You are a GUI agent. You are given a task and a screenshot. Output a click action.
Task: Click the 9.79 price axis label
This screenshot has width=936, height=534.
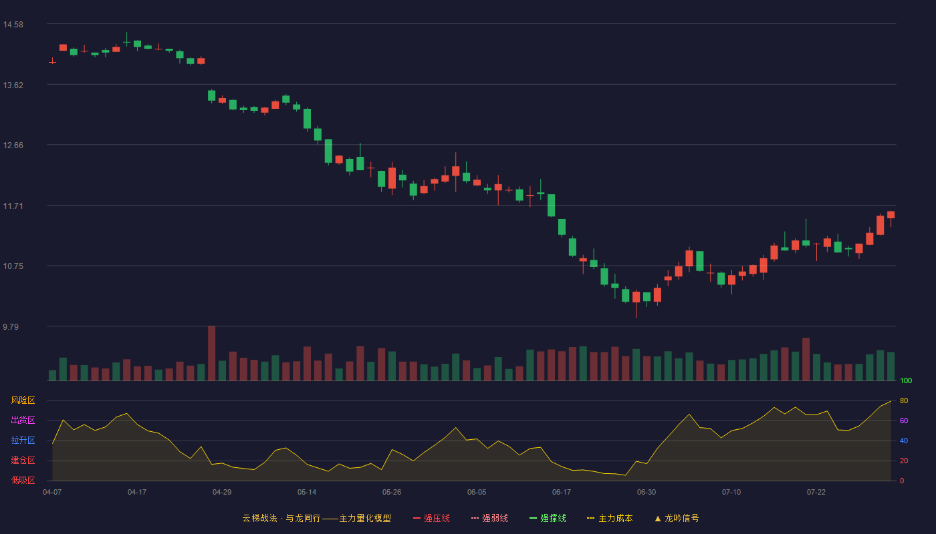click(x=11, y=327)
